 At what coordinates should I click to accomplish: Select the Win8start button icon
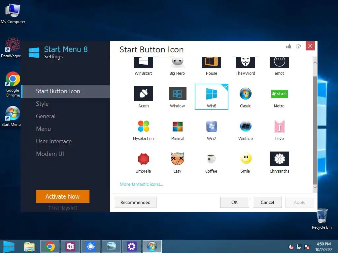pos(143,66)
